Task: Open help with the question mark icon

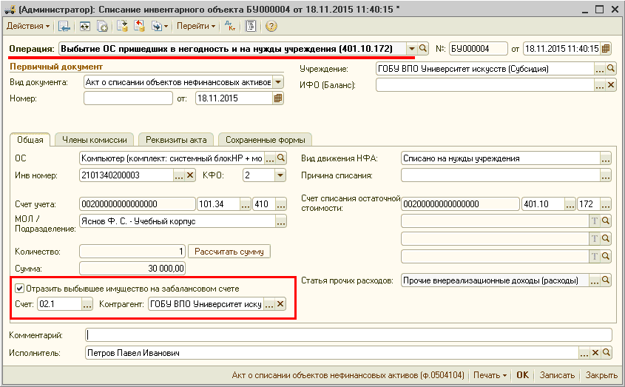Action: click(x=271, y=26)
